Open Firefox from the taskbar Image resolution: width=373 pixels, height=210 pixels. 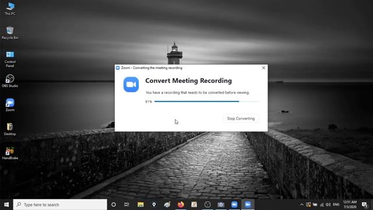point(181,205)
